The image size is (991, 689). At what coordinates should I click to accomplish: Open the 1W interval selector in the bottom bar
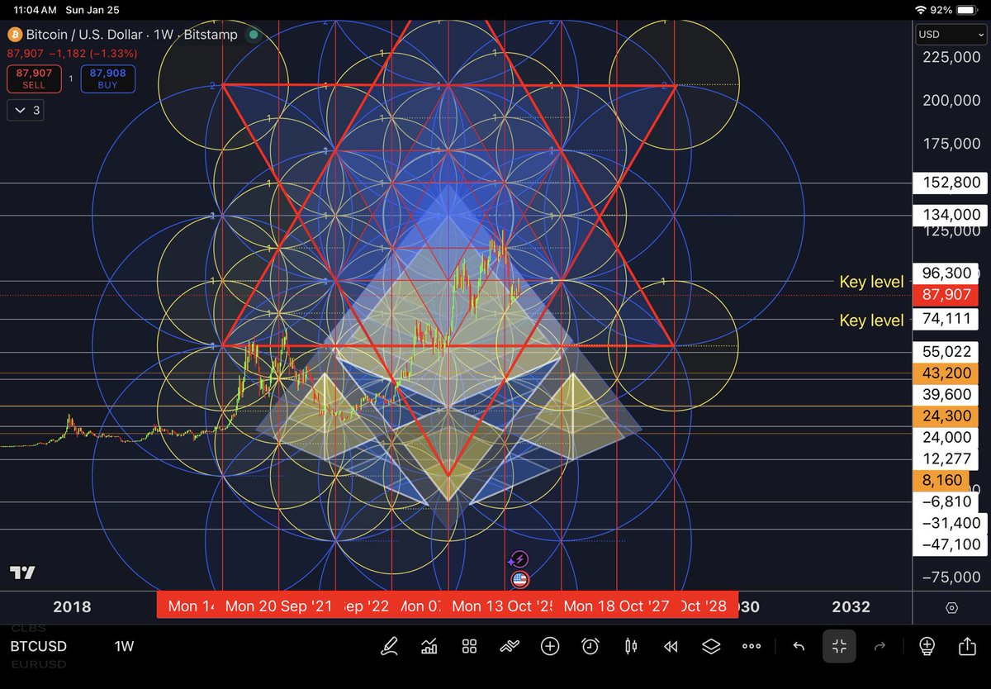pos(124,647)
